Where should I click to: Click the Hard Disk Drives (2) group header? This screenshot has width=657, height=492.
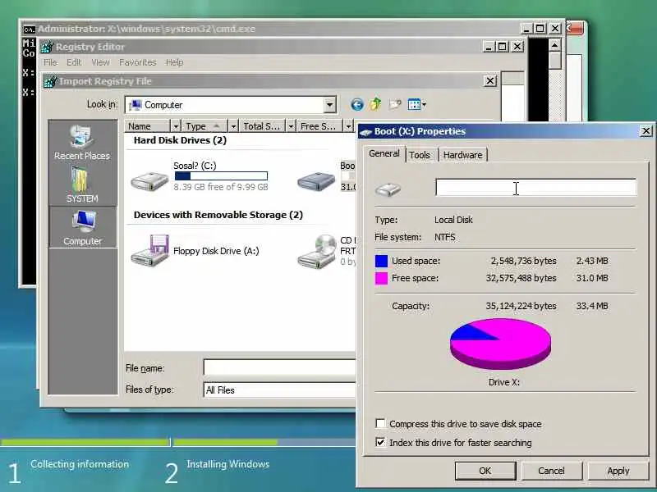click(180, 140)
